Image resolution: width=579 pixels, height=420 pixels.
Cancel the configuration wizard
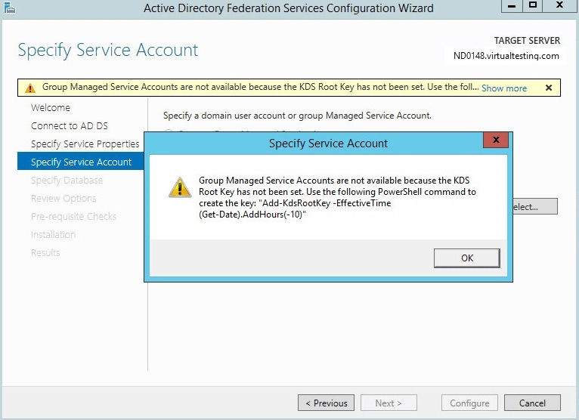tap(532, 403)
